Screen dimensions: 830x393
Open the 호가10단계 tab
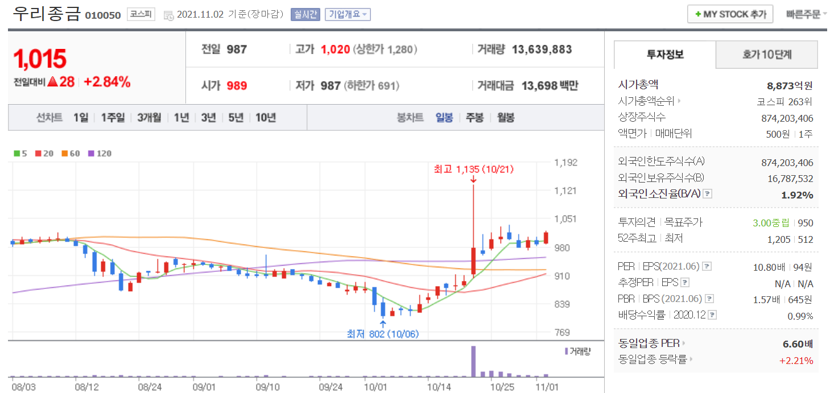[x=767, y=55]
